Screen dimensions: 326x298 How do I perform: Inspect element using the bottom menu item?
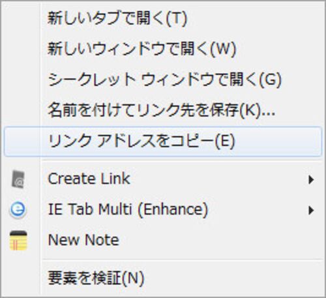click(x=162, y=278)
